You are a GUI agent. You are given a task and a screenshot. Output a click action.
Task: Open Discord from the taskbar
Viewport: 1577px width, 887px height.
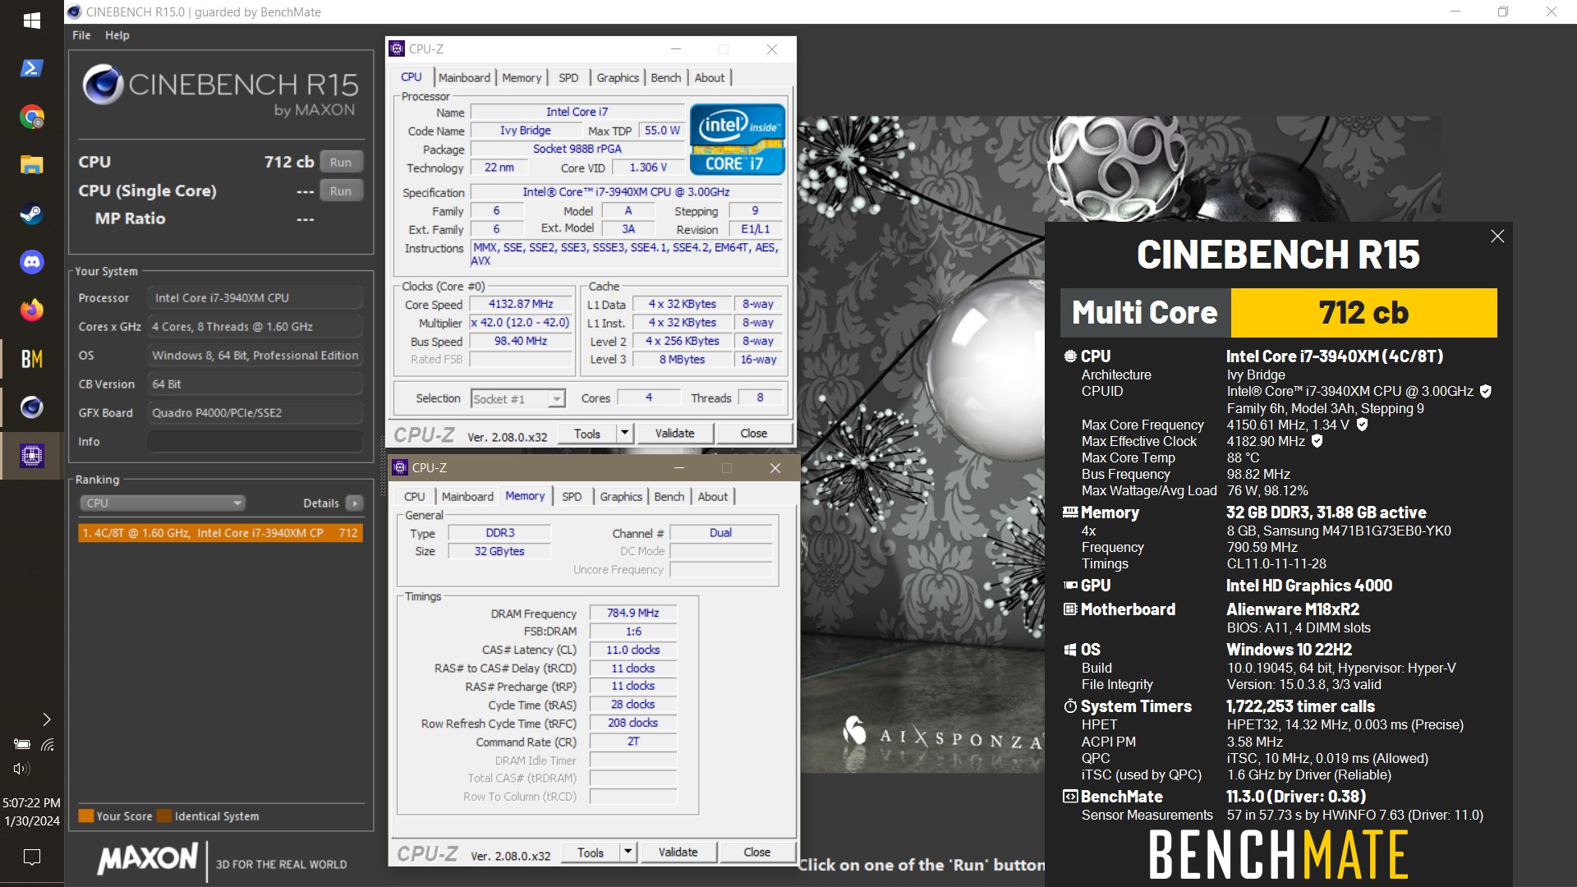point(31,262)
